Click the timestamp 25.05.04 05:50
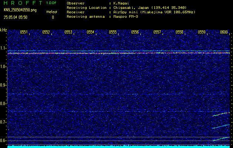 pyautogui.click(x=16, y=17)
